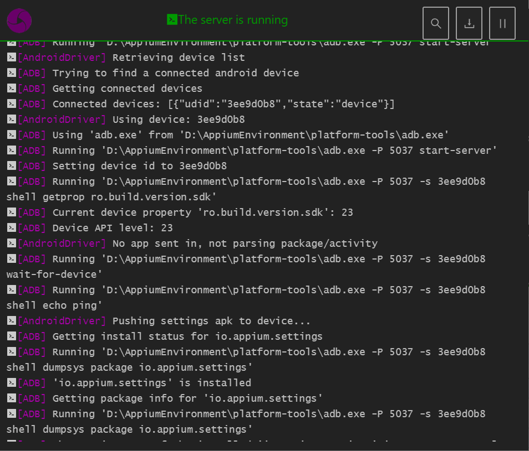Click terminal icon on "Getting connected devices" line
529x451 pixels.
tap(11, 89)
